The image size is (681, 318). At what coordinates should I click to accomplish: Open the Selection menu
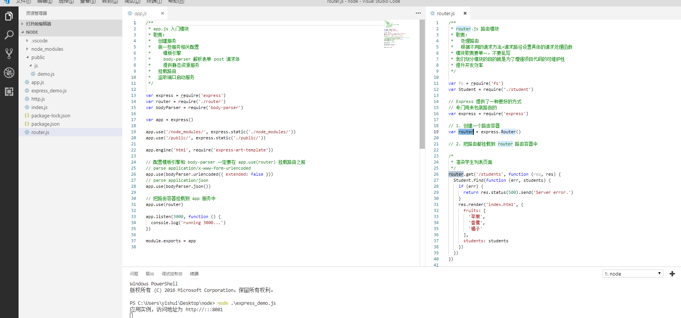[66, 2]
